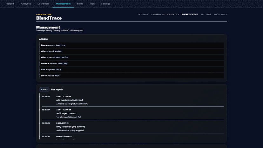Click 'rule matched: velocity-limit' signal text
This screenshot has height=148, width=263.
[x=70, y=100]
